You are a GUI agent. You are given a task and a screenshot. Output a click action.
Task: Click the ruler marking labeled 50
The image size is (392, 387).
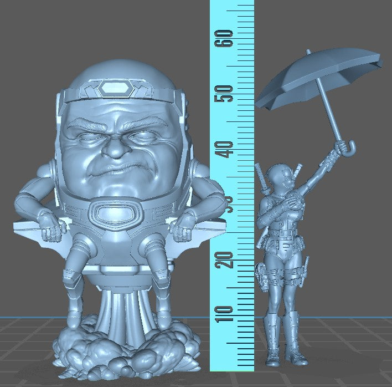coord(224,94)
